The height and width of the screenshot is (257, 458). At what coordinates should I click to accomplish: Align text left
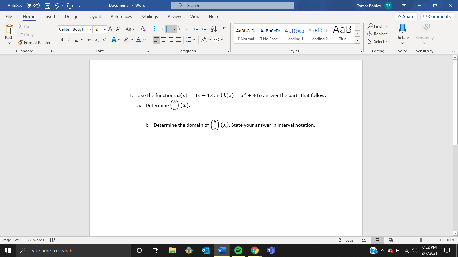click(x=157, y=40)
